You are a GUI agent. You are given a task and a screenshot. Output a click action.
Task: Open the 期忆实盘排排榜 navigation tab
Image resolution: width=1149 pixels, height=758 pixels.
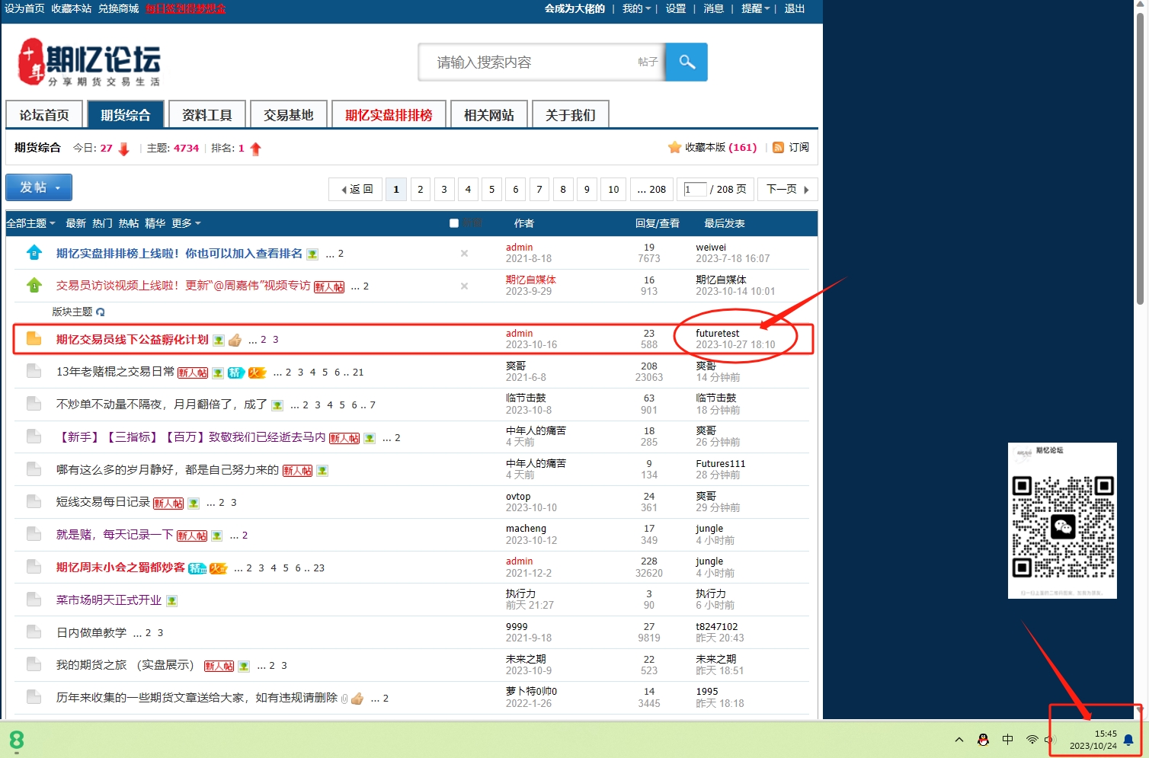(389, 115)
